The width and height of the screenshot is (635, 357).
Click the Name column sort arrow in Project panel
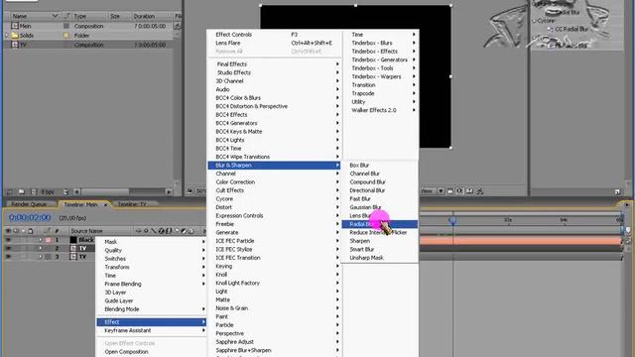pyautogui.click(x=55, y=16)
